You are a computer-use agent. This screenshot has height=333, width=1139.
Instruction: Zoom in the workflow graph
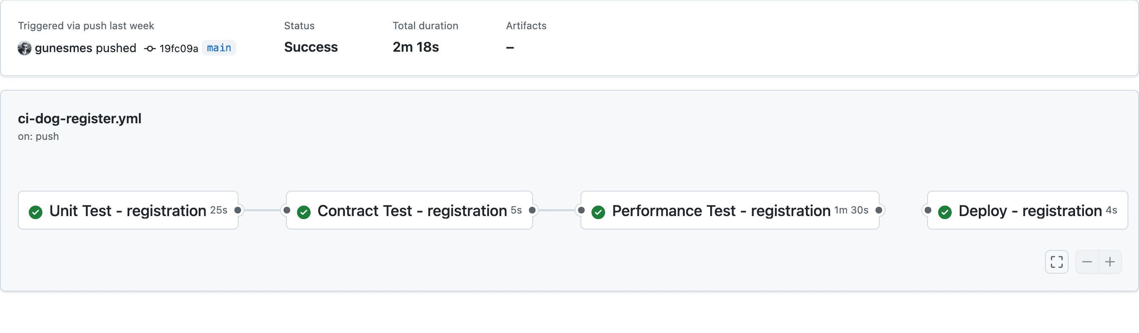1110,262
